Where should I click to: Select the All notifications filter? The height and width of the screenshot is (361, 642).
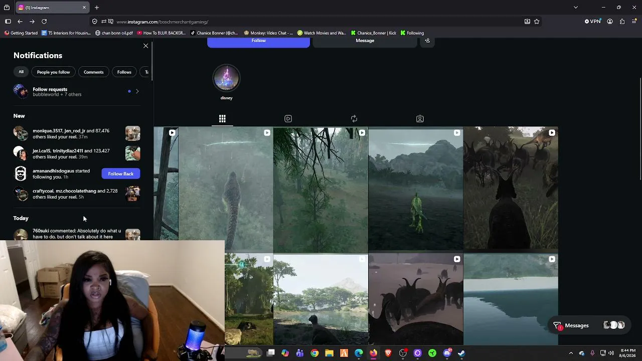21,72
